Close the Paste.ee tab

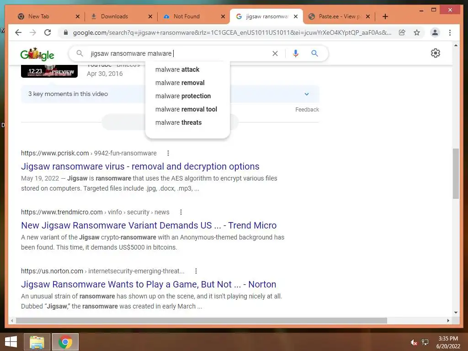tap(368, 16)
